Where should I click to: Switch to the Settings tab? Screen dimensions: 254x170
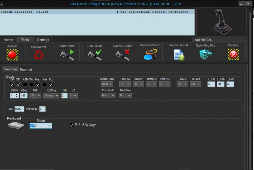[43, 40]
